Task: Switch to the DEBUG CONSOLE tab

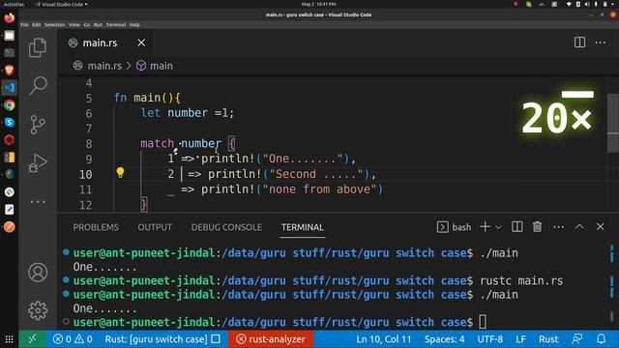Action: coord(226,227)
